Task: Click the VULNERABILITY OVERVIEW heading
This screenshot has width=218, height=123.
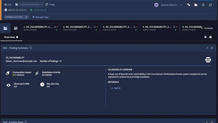Action: pyautogui.click(x=120, y=70)
